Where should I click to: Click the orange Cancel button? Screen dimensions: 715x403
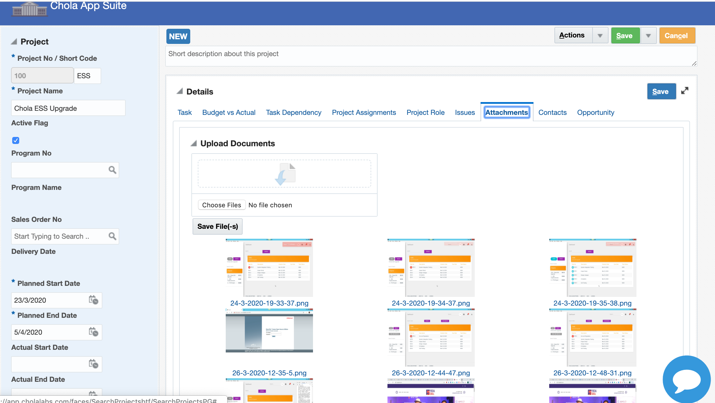click(677, 36)
